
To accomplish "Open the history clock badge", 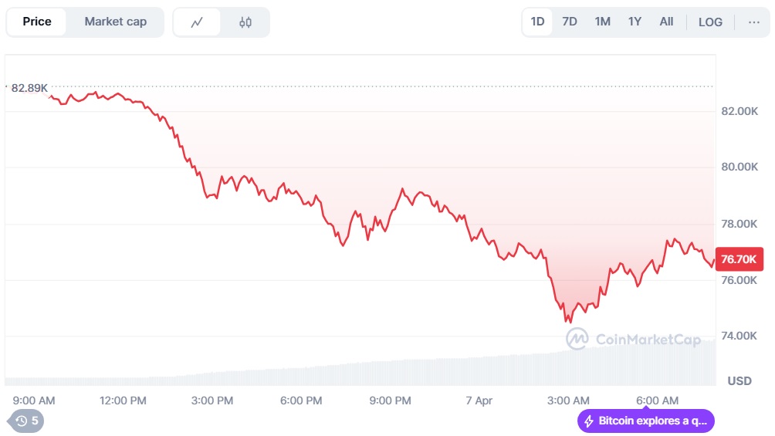I will click(x=26, y=421).
